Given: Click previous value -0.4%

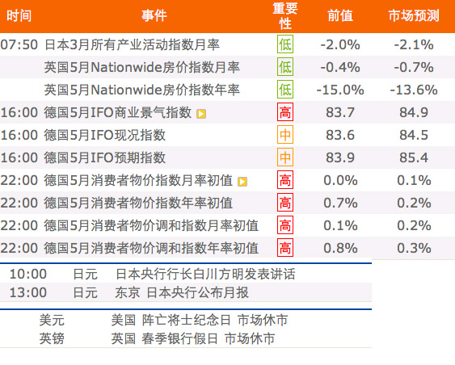Looking at the screenshot, I should [x=340, y=68].
